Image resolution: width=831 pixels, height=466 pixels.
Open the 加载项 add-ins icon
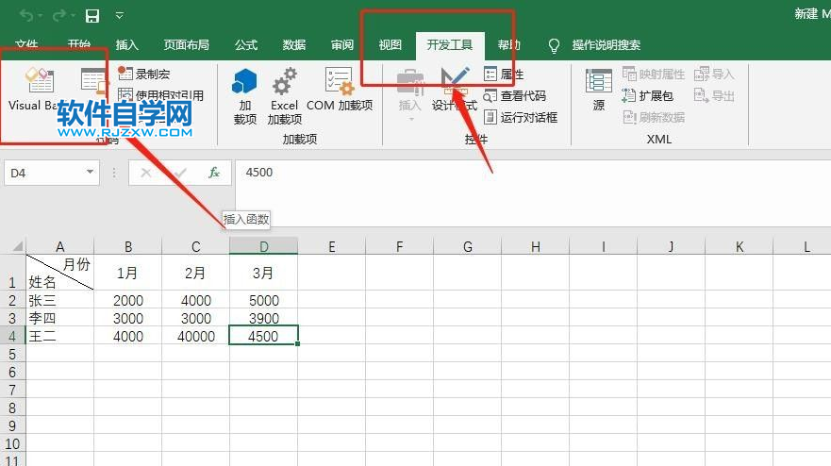click(245, 95)
